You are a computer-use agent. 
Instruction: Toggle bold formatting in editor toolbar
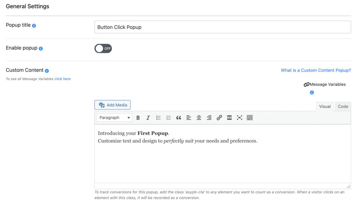pos(138,117)
